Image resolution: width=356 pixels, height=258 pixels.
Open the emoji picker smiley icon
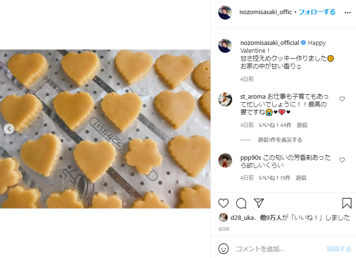coord(223,249)
